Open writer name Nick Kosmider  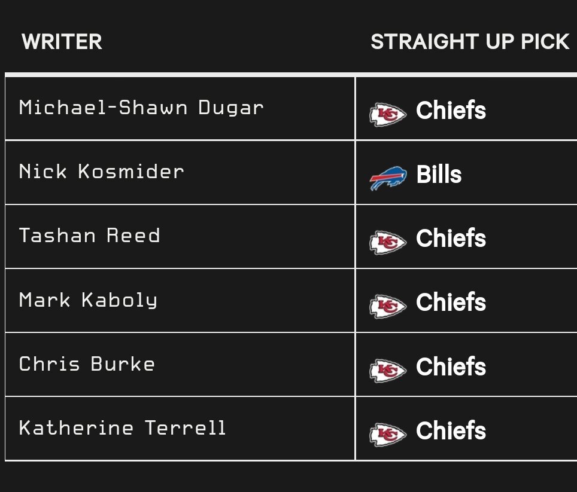(102, 172)
